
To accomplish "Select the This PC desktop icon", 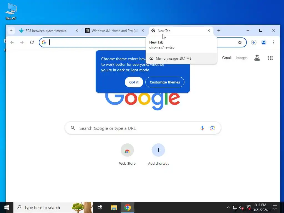I will [11, 11].
